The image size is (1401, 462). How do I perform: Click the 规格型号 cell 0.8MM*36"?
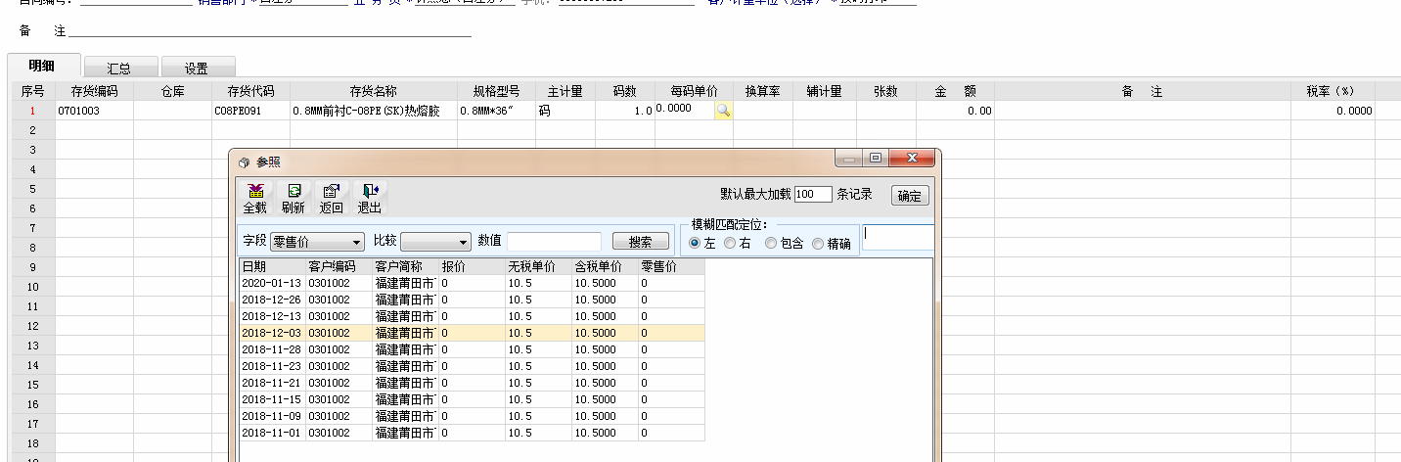click(496, 111)
